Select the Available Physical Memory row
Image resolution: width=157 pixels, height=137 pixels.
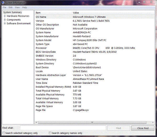(x=95, y=94)
